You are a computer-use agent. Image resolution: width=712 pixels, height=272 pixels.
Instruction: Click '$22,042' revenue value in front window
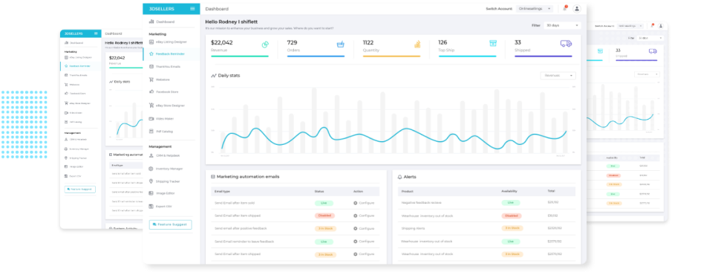pos(221,43)
